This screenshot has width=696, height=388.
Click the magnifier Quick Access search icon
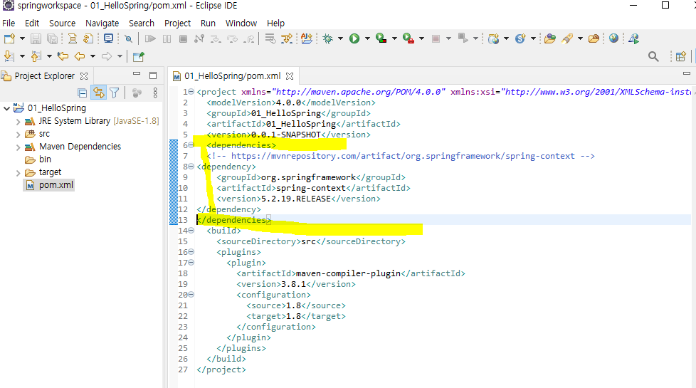(653, 56)
